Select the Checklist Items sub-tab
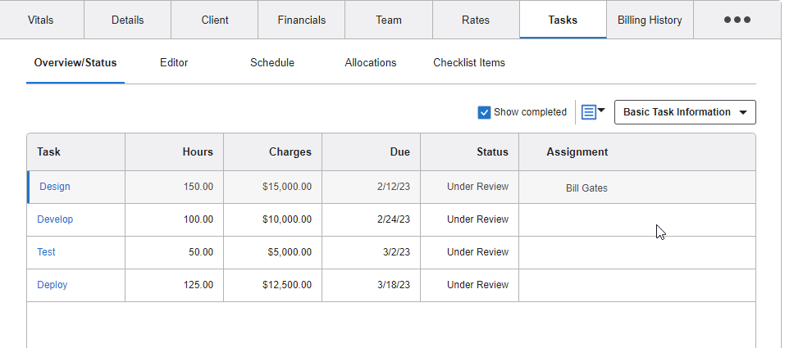The width and height of the screenshot is (803, 348). [x=469, y=62]
